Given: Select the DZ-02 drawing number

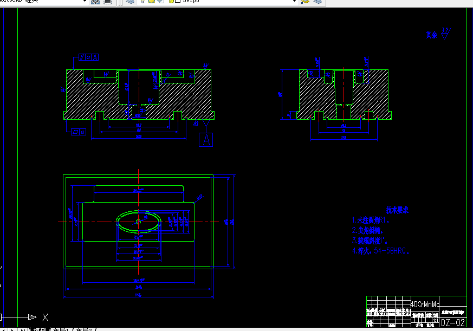Looking at the screenshot, I should (453, 322).
